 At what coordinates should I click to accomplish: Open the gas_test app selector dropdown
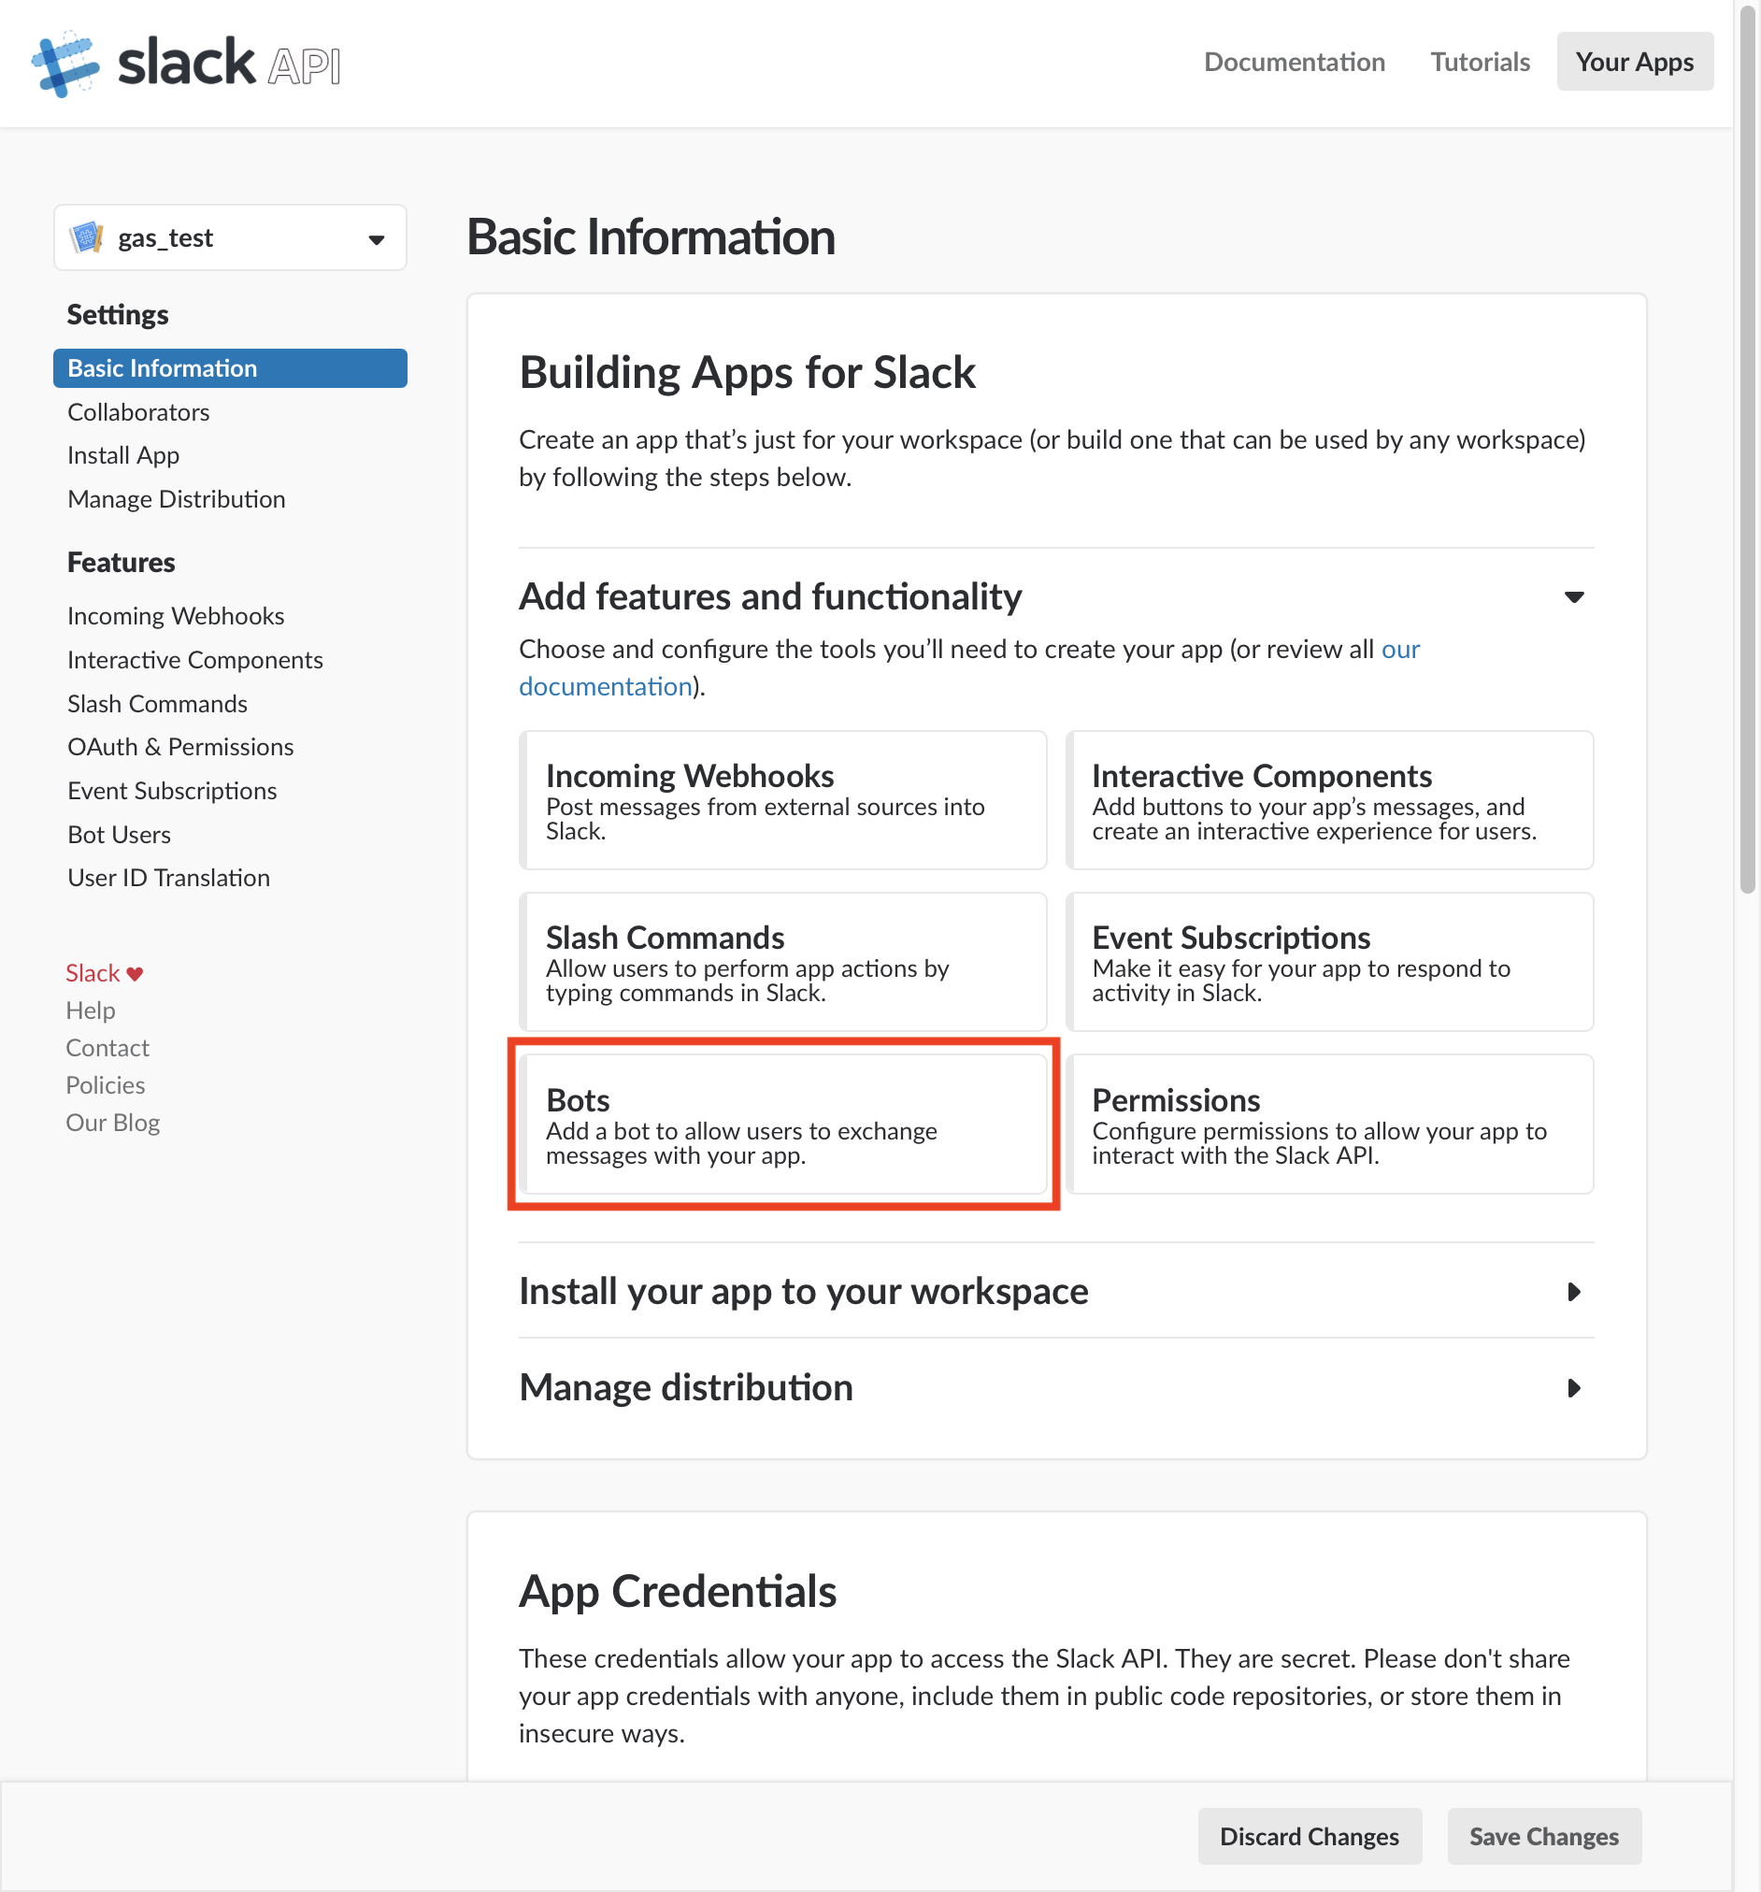(230, 237)
